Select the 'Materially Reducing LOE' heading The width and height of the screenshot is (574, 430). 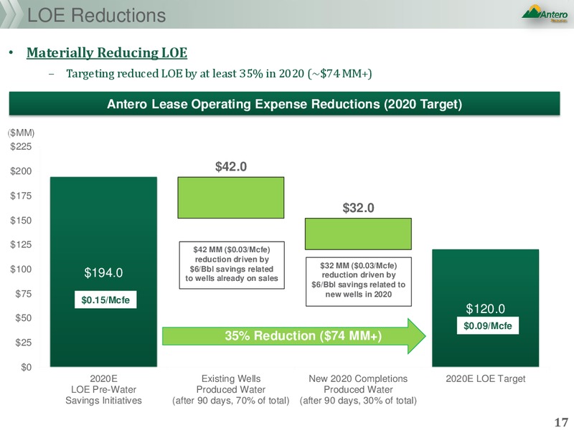[107, 52]
